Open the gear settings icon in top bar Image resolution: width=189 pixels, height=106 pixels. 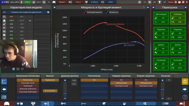[44, 2]
